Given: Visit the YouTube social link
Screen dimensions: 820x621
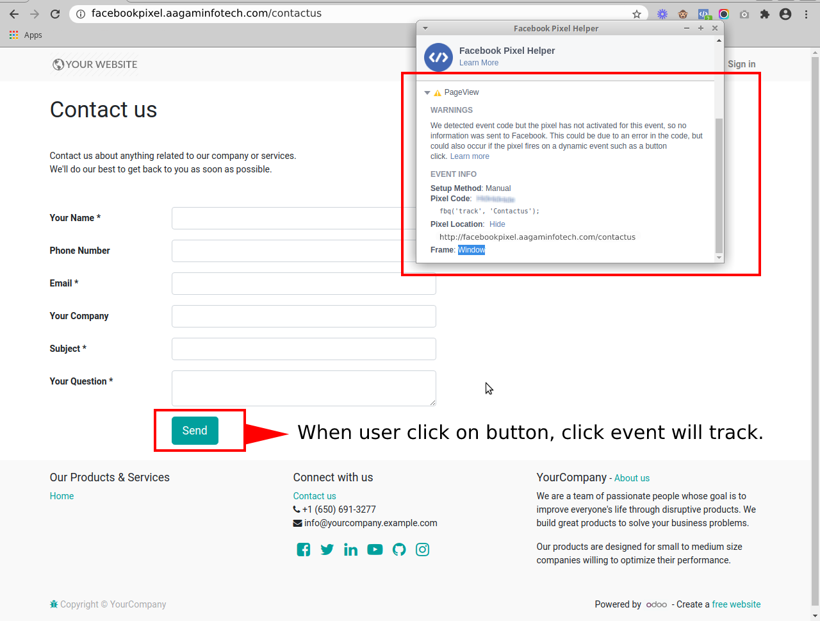Looking at the screenshot, I should 375,550.
